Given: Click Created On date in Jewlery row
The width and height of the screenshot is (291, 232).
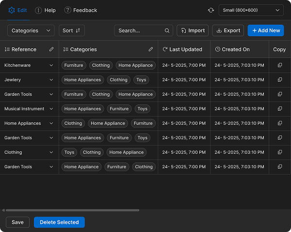Looking at the screenshot, I should click(240, 80).
